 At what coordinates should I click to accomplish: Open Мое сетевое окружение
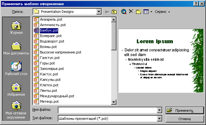click(x=16, y=110)
